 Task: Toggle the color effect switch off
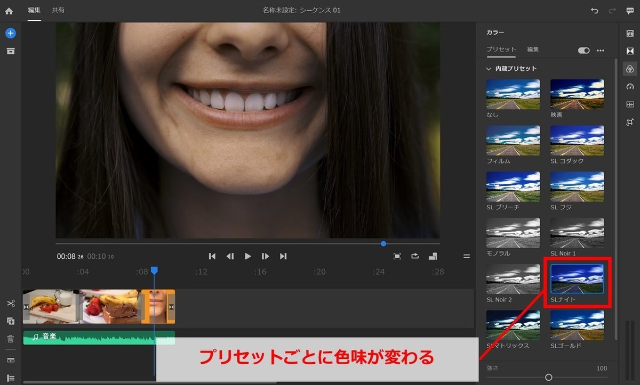(x=583, y=50)
